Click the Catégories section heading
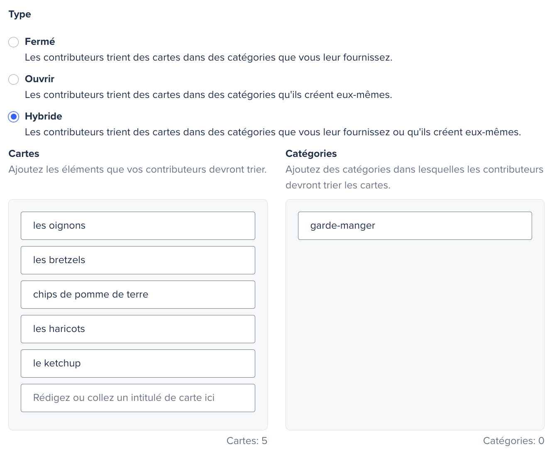This screenshot has width=552, height=454. [311, 154]
